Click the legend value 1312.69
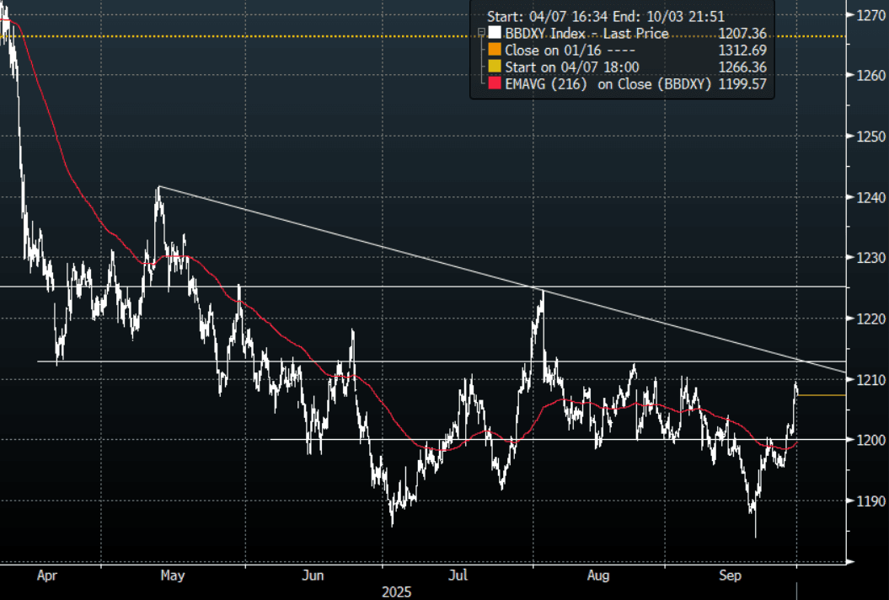Image resolution: width=889 pixels, height=600 pixels. tap(742, 51)
